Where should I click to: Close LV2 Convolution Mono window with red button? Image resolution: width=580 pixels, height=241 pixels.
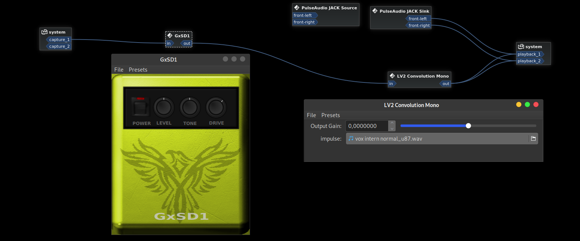pyautogui.click(x=536, y=104)
